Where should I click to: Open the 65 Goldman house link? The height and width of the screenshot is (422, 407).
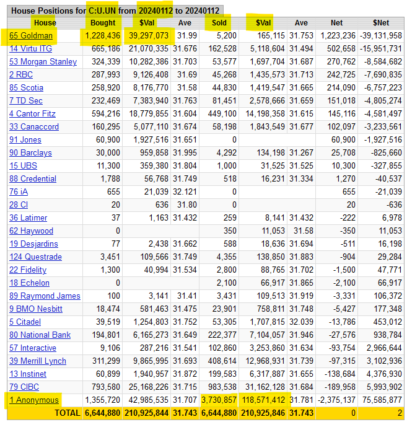[x=31, y=35]
